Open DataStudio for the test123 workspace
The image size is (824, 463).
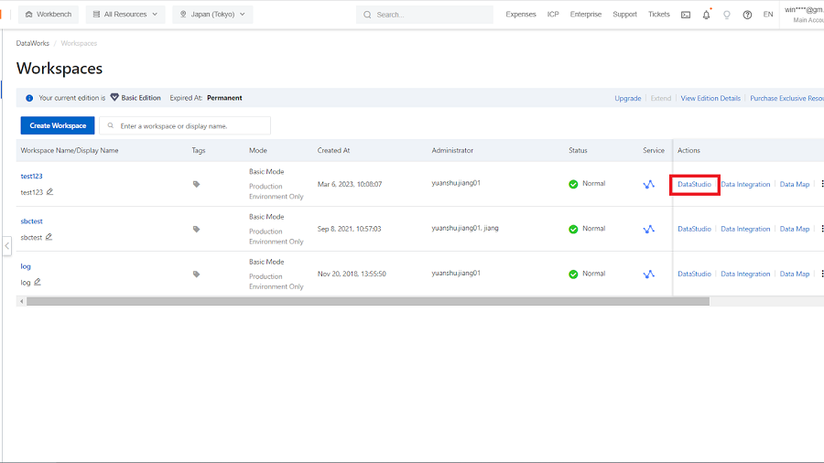(694, 184)
